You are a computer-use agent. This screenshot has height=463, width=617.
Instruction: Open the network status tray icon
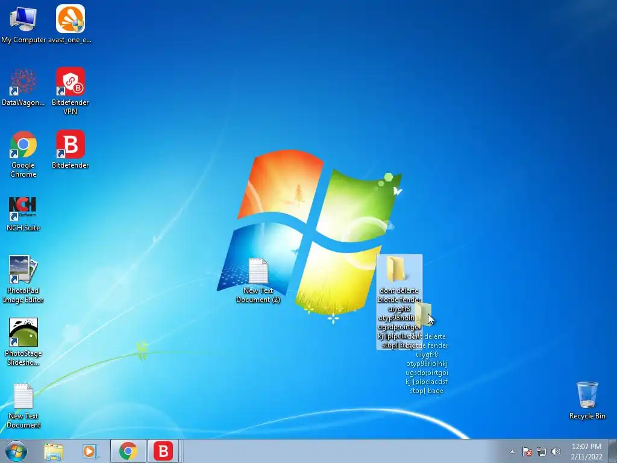542,452
